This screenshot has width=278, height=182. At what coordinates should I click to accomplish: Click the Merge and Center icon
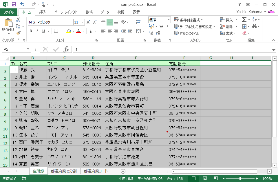pyautogui.click(x=139, y=31)
